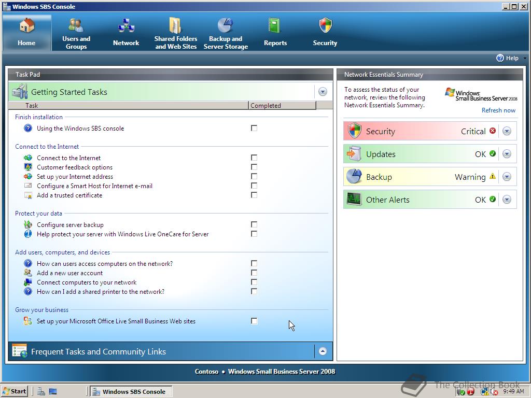Viewport: 531px width, 398px height.
Task: Check How can users access computers completed
Action: pos(254,263)
